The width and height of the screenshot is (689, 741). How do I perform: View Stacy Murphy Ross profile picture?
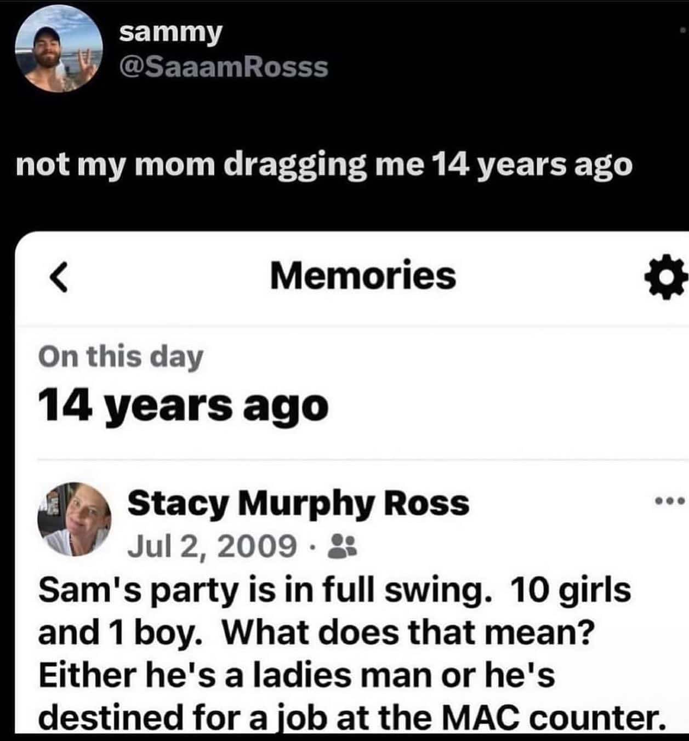[x=74, y=520]
